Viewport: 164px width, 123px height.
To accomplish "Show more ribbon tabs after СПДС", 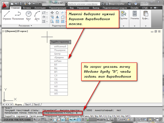I will pyautogui.click(x=151, y=8).
